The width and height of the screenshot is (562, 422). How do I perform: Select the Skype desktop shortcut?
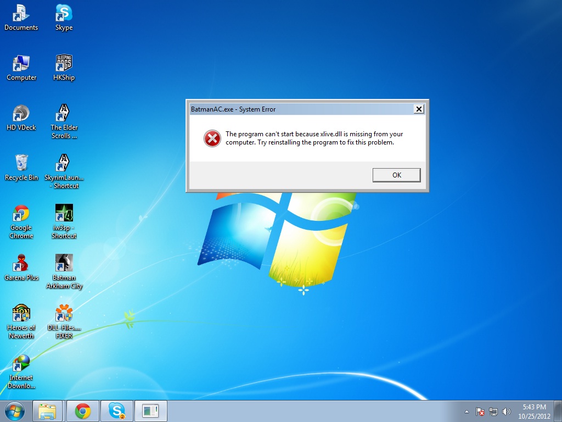[x=64, y=13]
